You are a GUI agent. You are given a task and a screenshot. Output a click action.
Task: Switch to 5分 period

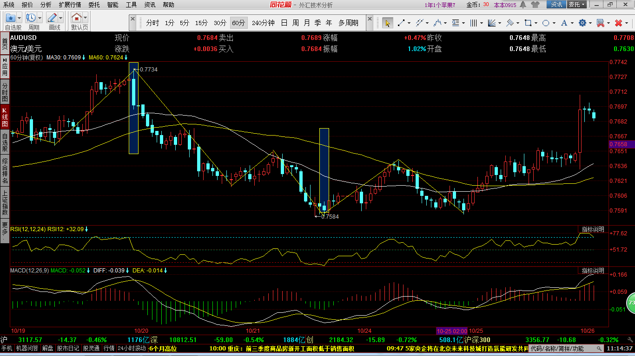tap(185, 23)
